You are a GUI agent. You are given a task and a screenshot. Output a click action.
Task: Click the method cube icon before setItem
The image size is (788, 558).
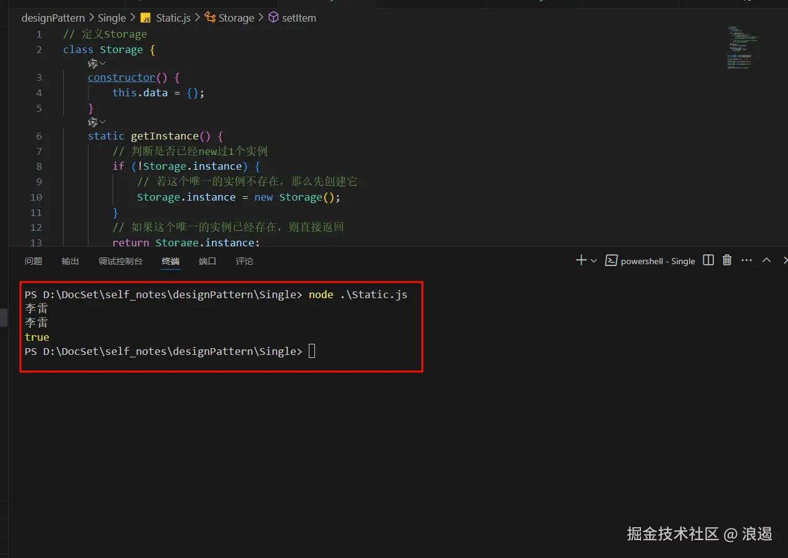[273, 18]
